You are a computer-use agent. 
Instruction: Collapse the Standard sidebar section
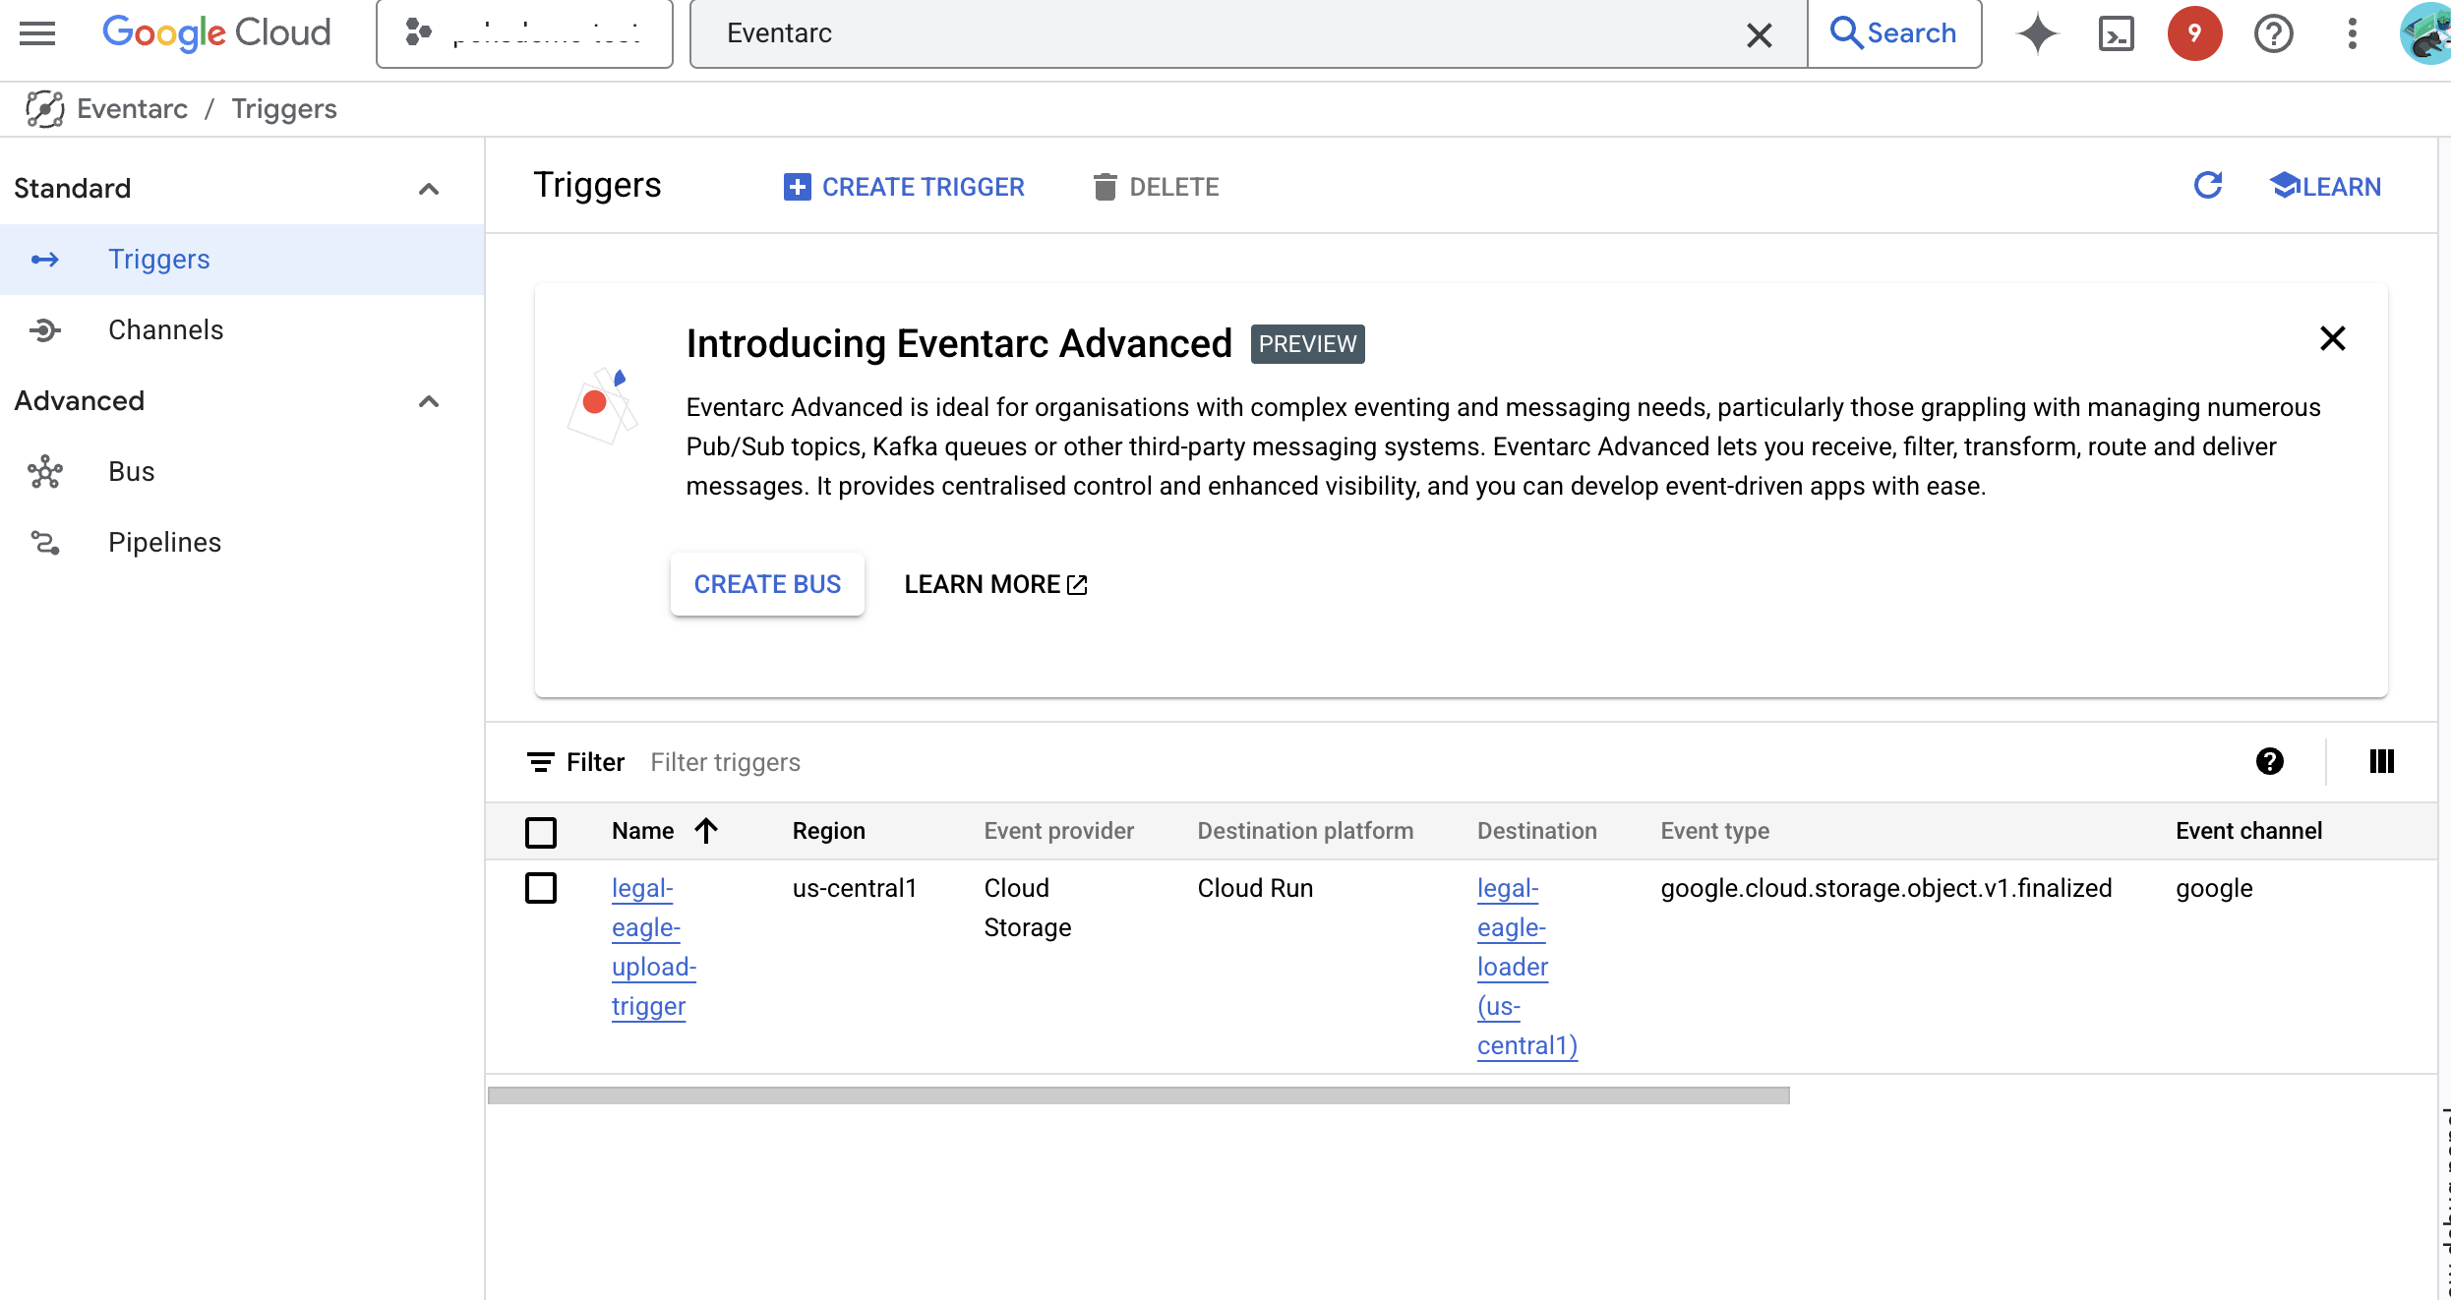[428, 189]
